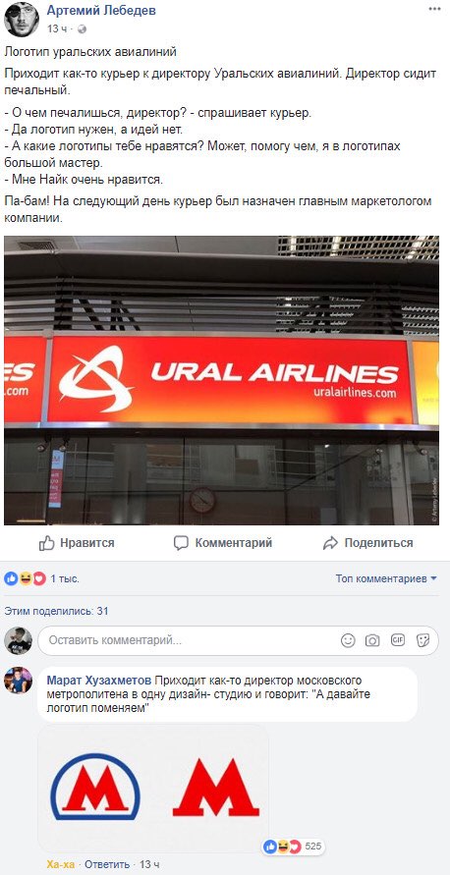Insert a GIF using the GIF icon
Screen dimensions: 450x875
[398, 640]
